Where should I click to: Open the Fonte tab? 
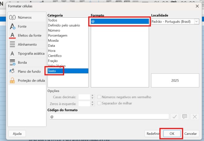[x=27, y=26]
